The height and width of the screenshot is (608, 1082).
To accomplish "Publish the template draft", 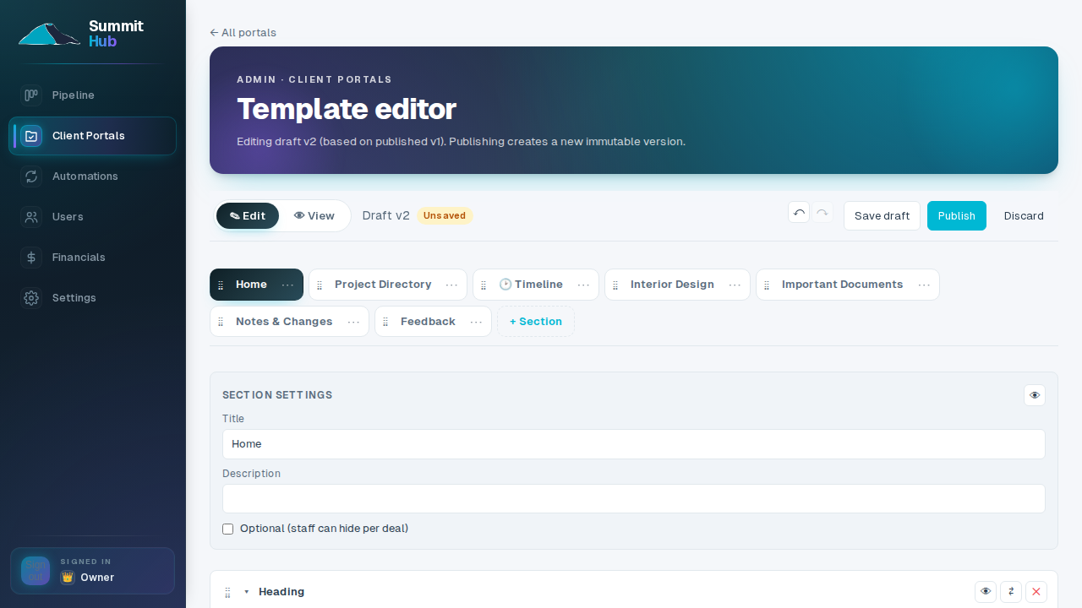I will (957, 216).
